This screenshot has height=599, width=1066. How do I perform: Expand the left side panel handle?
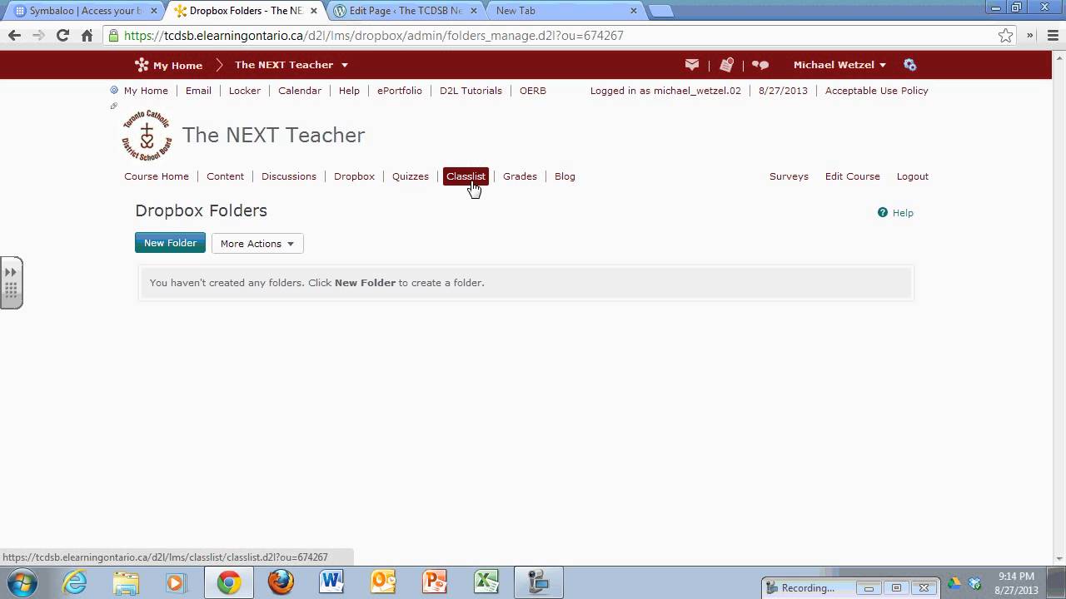click(x=11, y=283)
